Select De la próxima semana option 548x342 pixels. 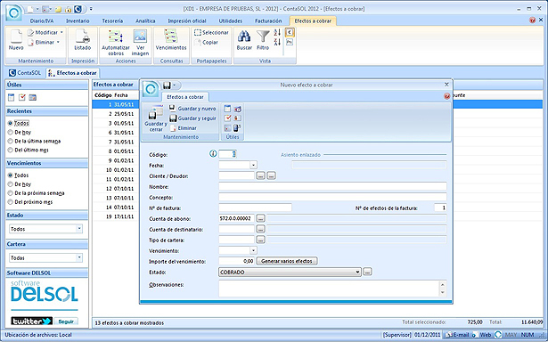coord(10,193)
